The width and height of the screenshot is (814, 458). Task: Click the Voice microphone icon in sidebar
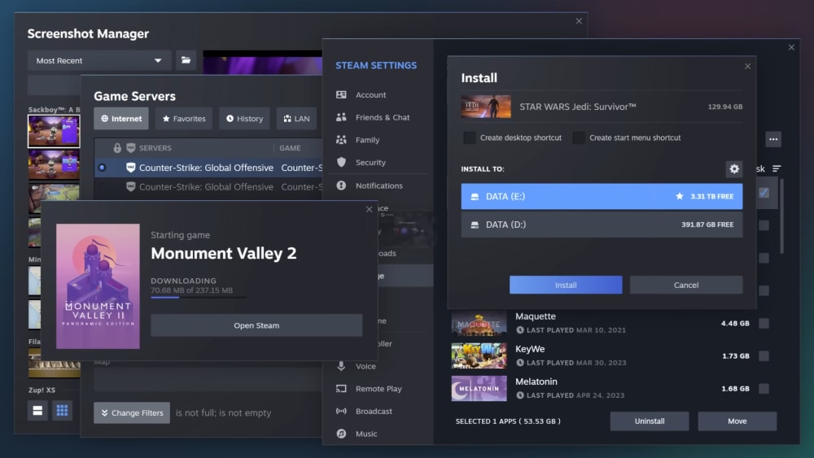pyautogui.click(x=341, y=366)
